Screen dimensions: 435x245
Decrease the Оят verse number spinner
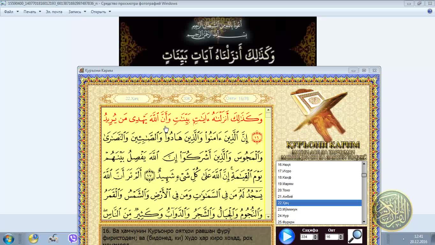click(341, 238)
